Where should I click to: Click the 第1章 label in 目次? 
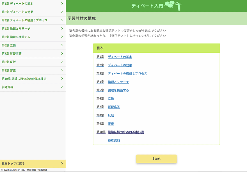point(100,57)
